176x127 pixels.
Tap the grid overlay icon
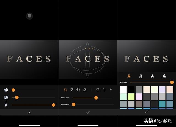tap(29, 16)
